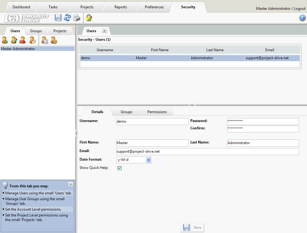
Task: Click the user table grid icon
Action: click(45, 40)
